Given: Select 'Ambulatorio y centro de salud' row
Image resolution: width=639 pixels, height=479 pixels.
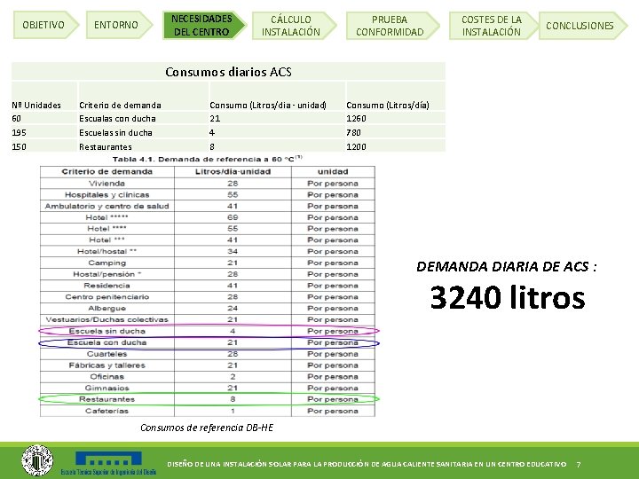Looking at the screenshot, I should (106, 206).
